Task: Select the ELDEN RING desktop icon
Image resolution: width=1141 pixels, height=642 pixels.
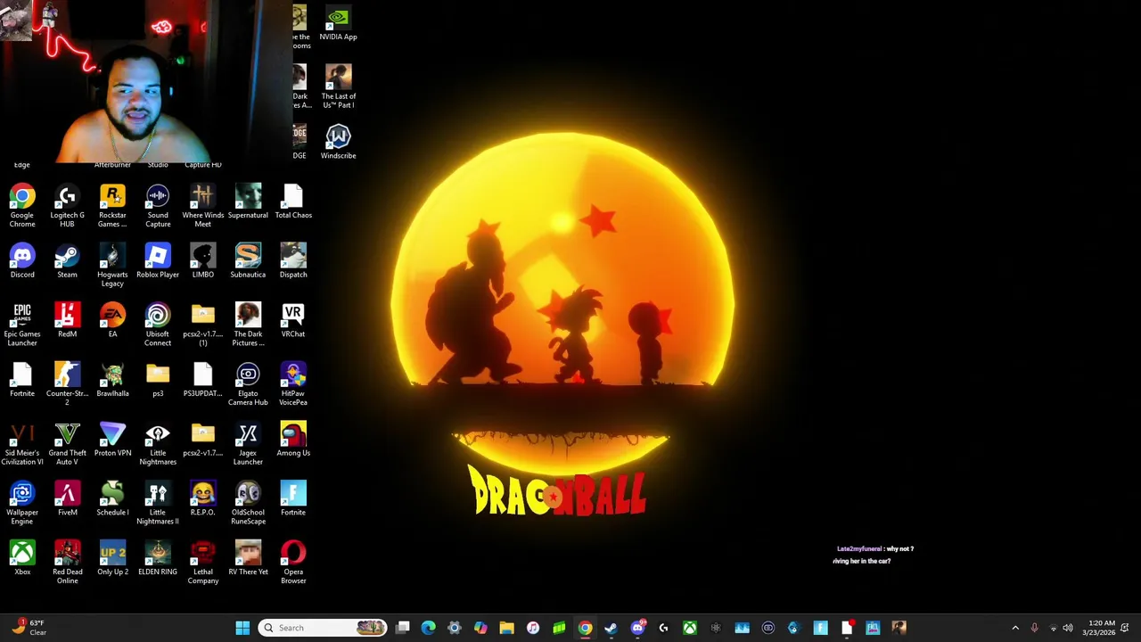Action: click(x=158, y=558)
